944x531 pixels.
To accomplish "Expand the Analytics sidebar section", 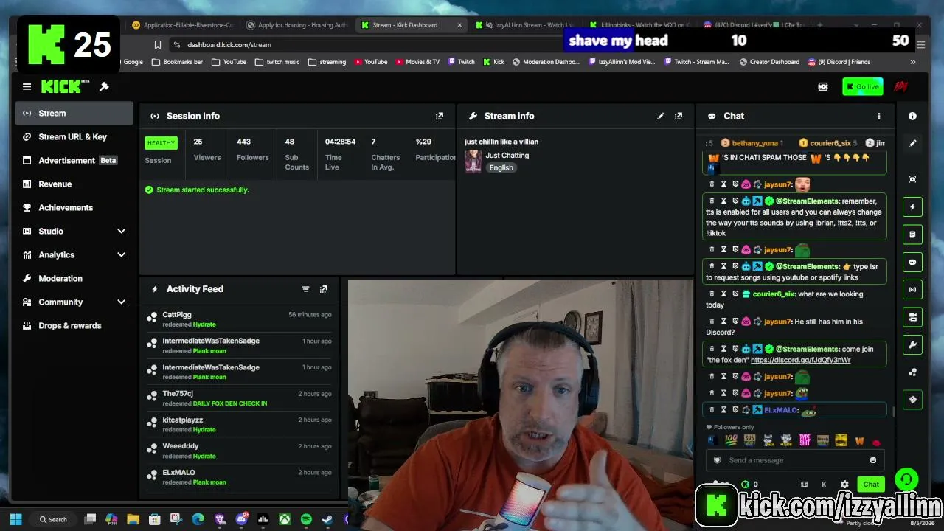I will tap(122, 255).
